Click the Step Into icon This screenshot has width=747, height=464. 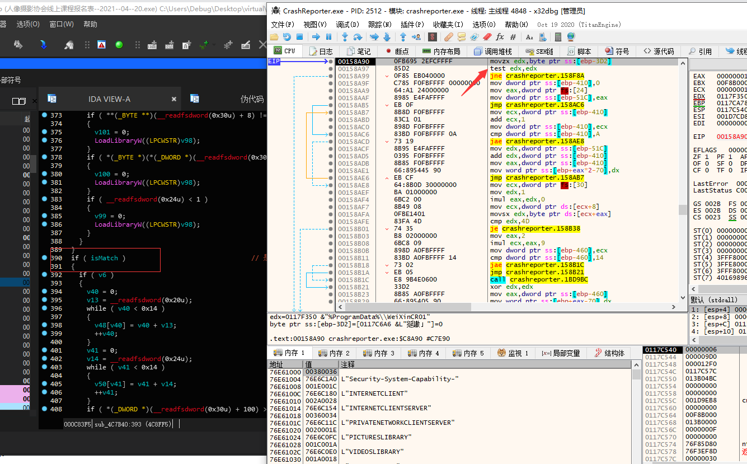pyautogui.click(x=345, y=37)
